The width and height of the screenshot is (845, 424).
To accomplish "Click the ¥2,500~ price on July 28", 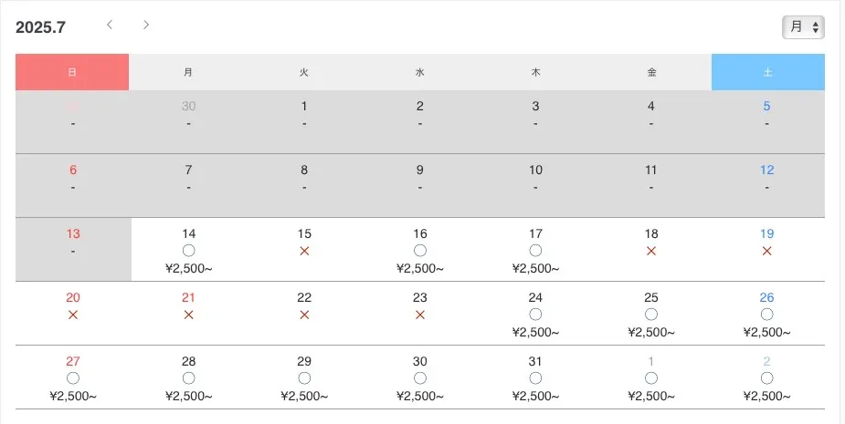I will pyautogui.click(x=188, y=397).
